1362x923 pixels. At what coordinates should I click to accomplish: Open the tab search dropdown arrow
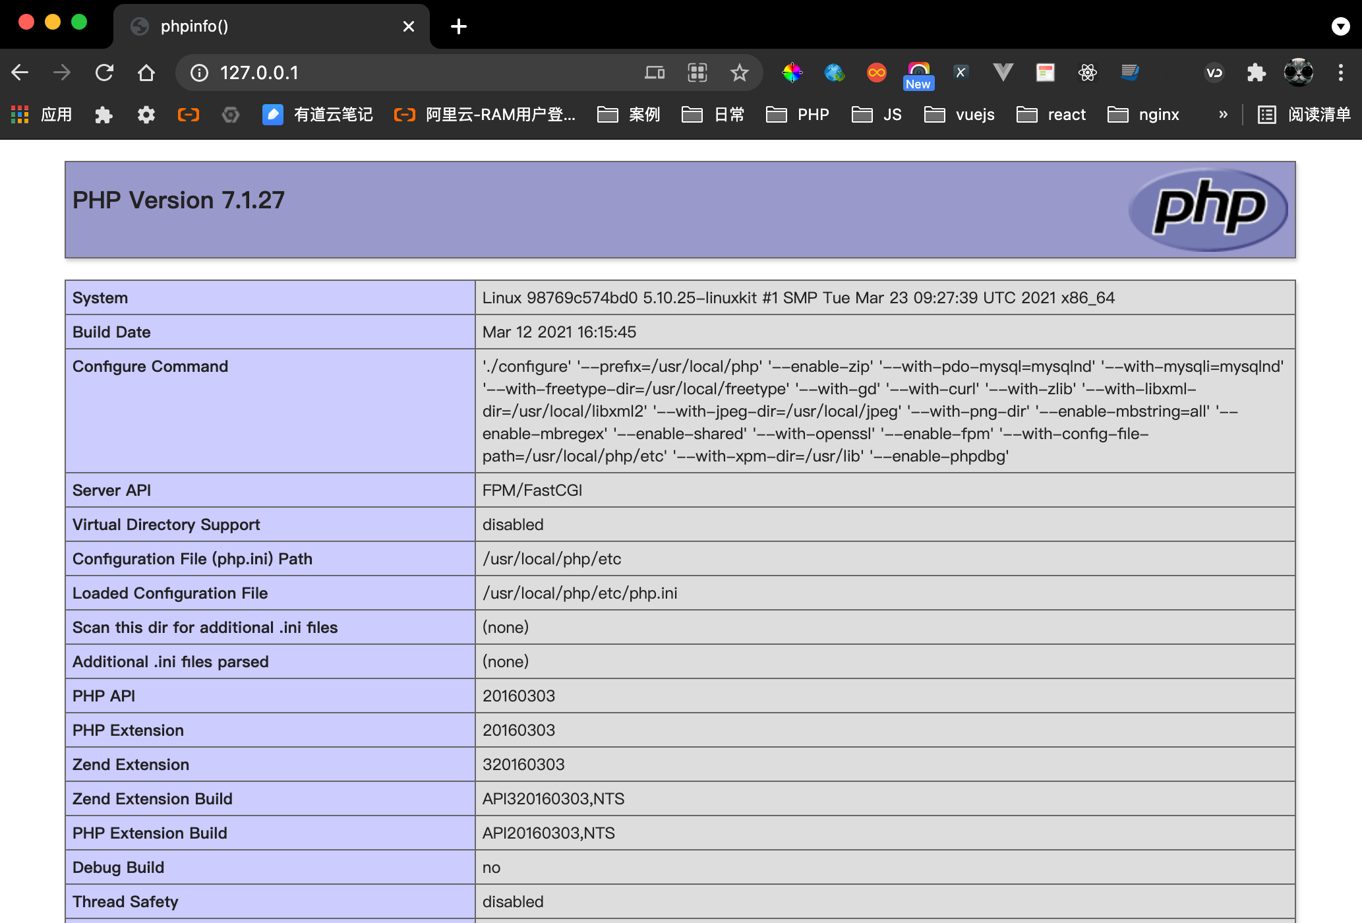click(1340, 26)
